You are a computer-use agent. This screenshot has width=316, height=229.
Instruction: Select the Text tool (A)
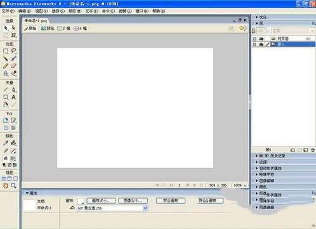tap(13, 97)
